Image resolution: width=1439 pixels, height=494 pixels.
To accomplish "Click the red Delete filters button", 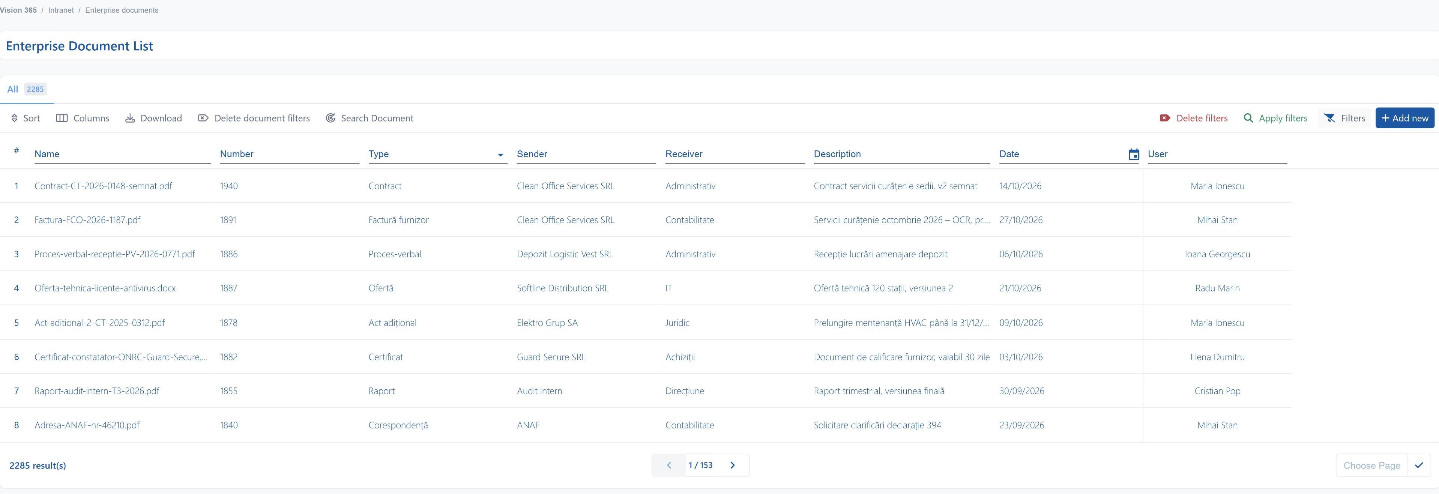I will [x=1194, y=118].
